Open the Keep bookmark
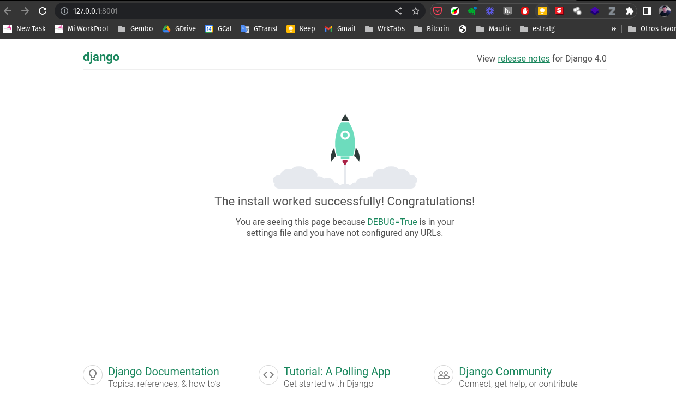 301,29
